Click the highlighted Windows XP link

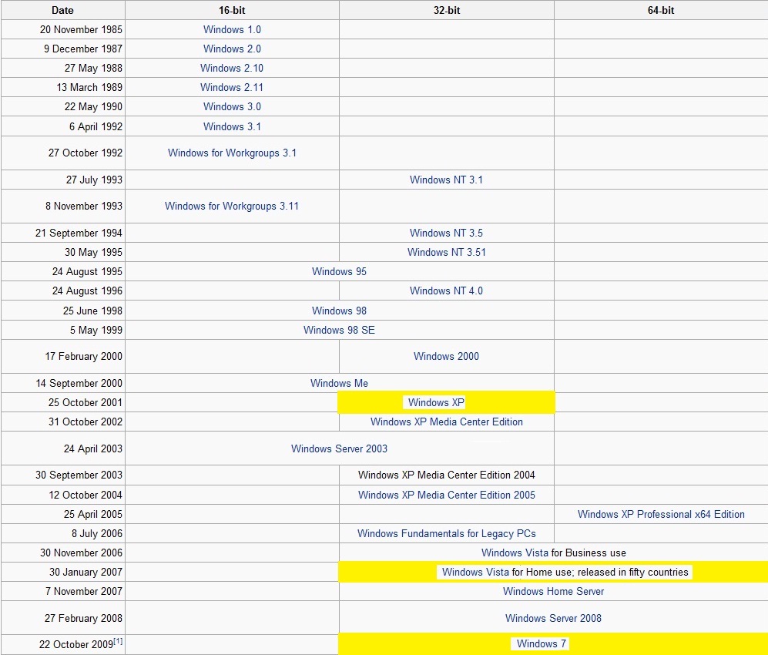(436, 402)
